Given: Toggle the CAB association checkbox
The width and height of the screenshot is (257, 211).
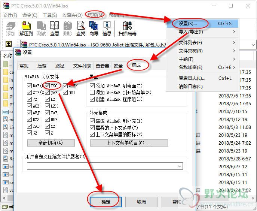Looking at the screenshot, I should point(29,126).
